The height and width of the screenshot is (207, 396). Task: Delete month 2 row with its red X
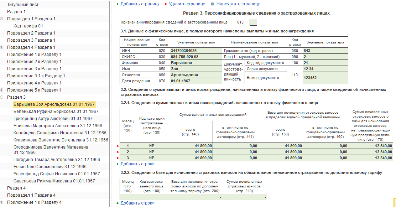[118, 152]
